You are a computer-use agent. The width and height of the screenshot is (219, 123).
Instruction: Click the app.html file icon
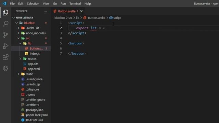click(25, 69)
